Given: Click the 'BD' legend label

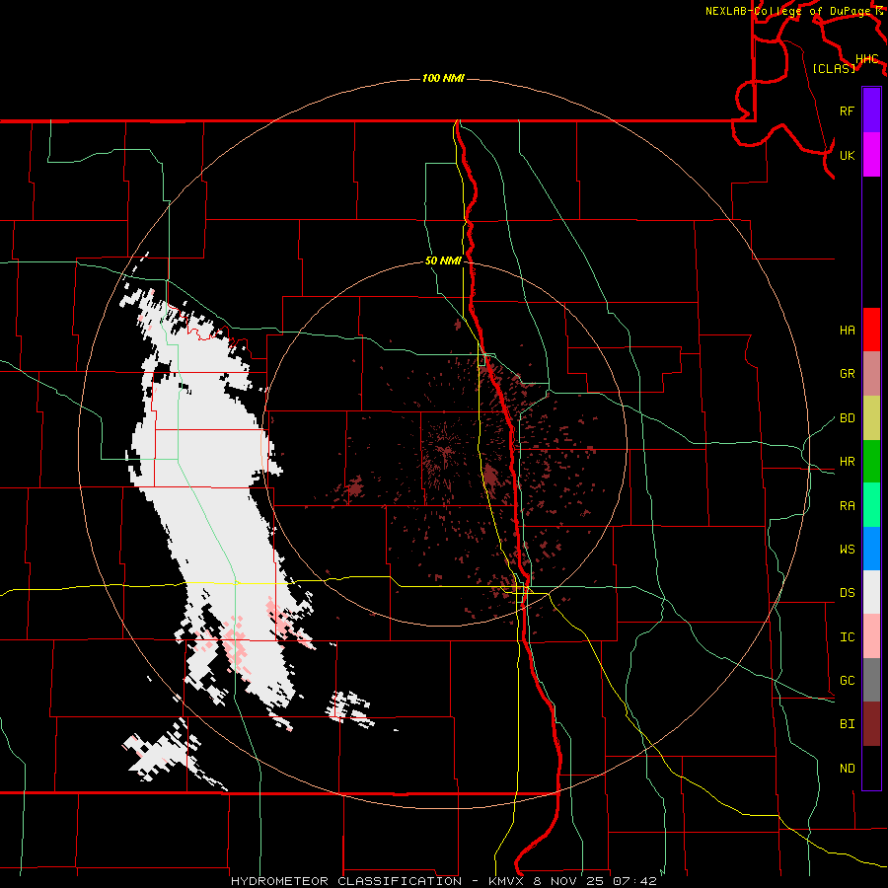Looking at the screenshot, I should pyautogui.click(x=848, y=418).
